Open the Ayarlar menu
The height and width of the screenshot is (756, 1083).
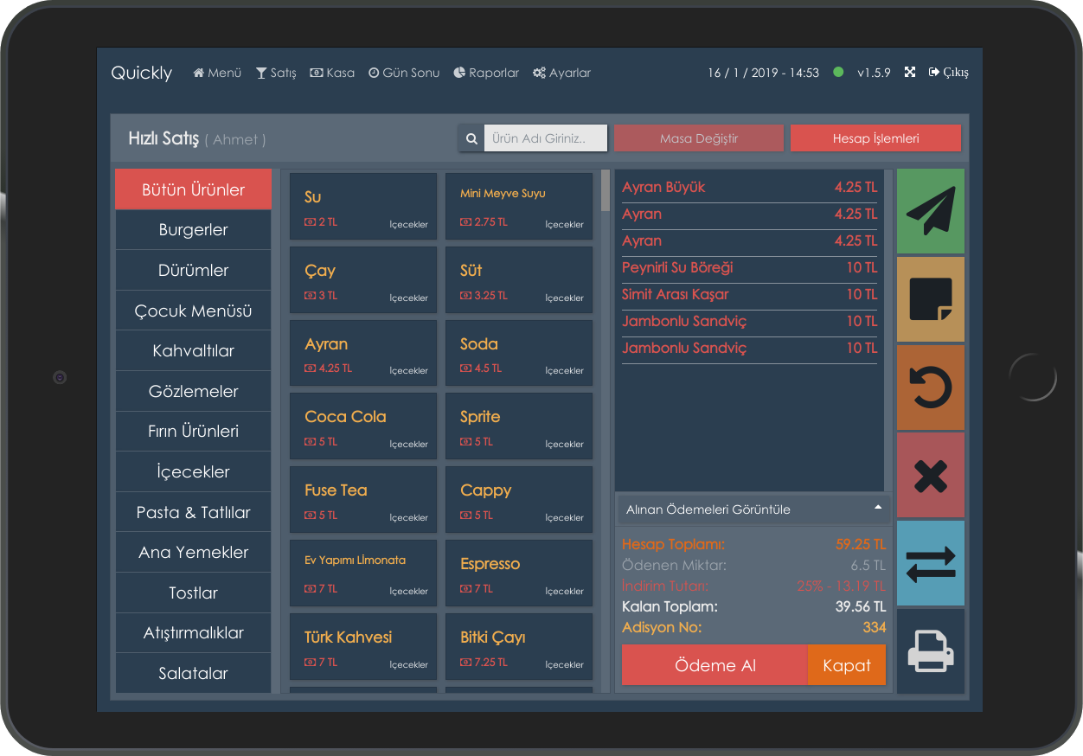561,73
